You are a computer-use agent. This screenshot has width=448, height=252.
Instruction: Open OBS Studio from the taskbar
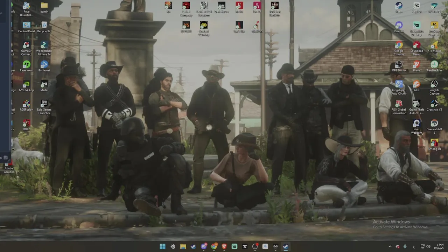click(x=255, y=246)
